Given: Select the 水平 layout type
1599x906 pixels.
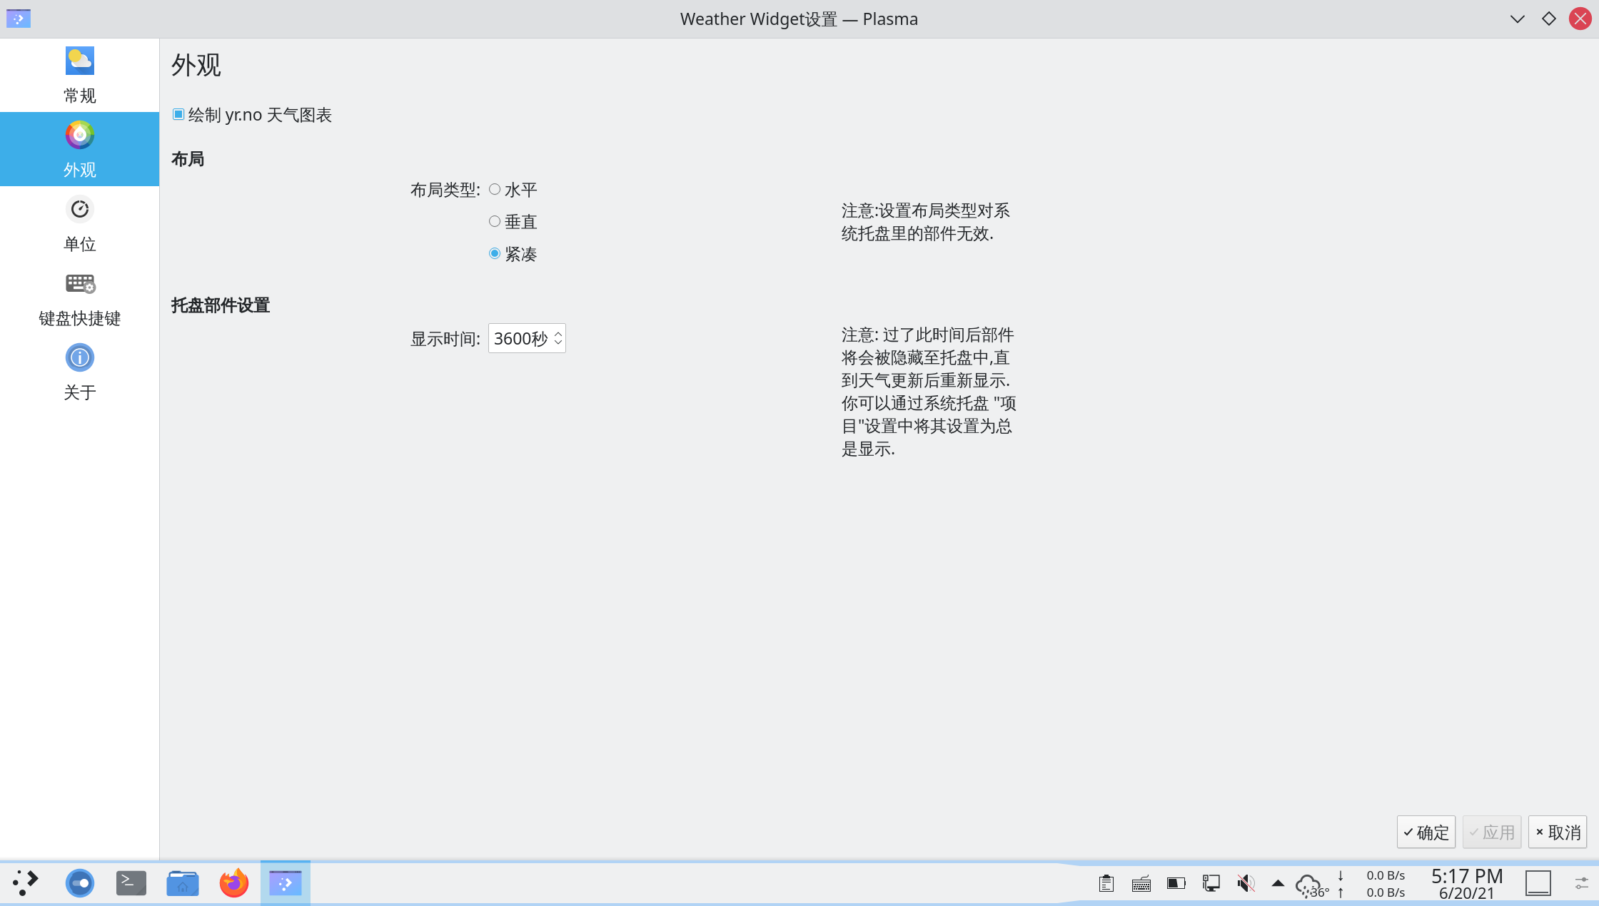Looking at the screenshot, I should tap(494, 188).
